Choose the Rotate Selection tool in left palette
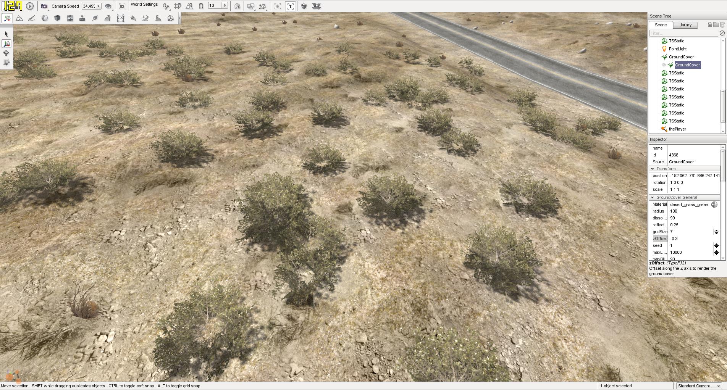 click(6, 53)
